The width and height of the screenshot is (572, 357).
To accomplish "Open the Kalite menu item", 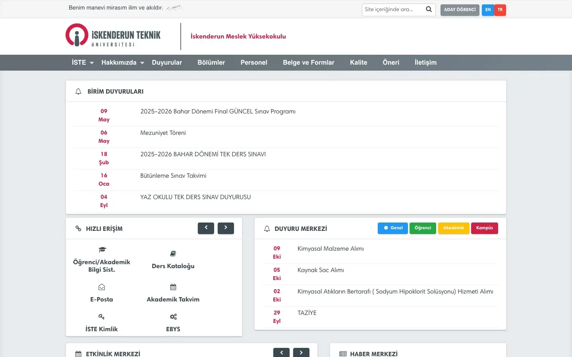I will point(359,63).
